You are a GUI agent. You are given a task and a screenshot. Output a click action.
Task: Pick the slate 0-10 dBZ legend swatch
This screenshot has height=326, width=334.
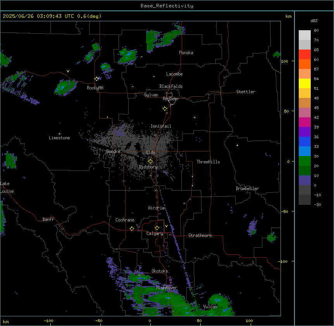[x=305, y=180]
